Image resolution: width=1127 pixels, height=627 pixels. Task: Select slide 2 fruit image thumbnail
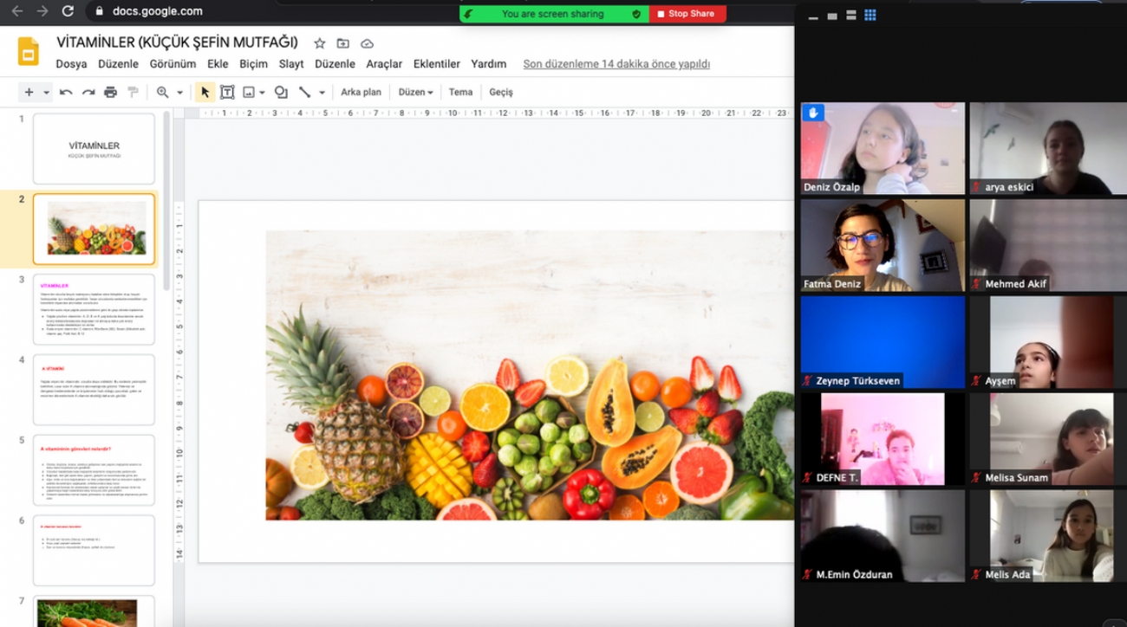point(94,229)
